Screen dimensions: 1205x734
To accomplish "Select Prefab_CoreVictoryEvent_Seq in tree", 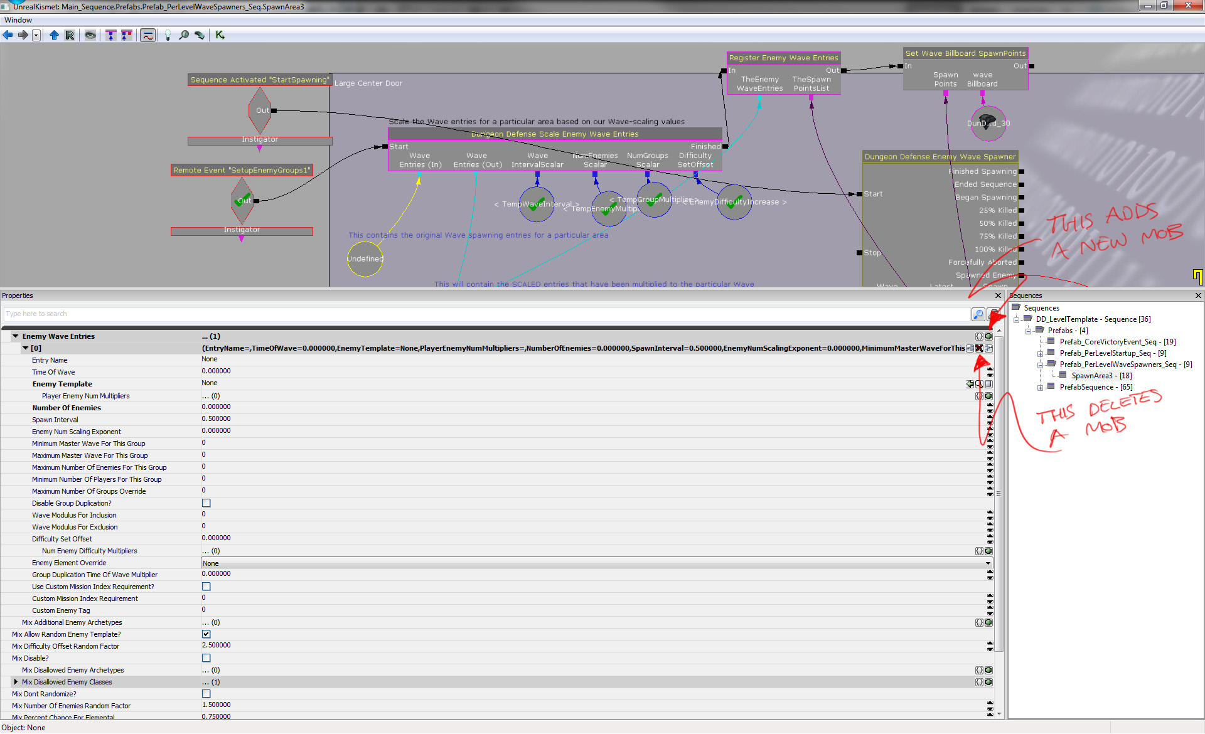I will (1117, 342).
